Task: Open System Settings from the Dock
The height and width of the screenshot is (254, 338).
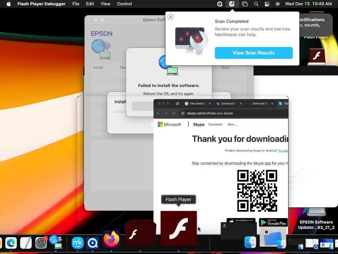Action: tap(41, 243)
